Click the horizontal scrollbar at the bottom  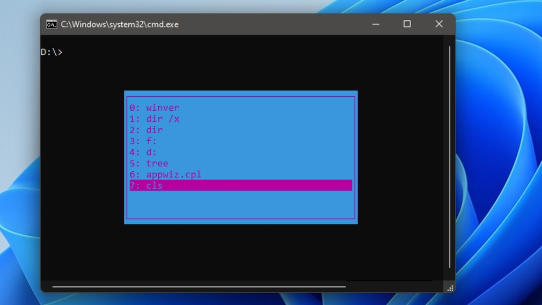tap(199, 286)
